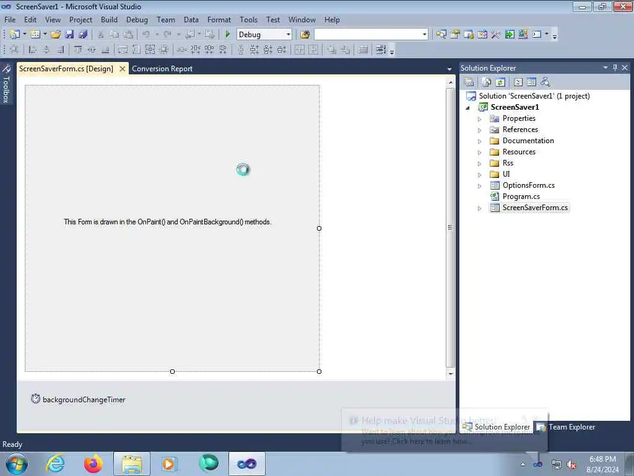Open the Add New Item dropdown arrow
Screen dimensions: 634x476
point(45,35)
